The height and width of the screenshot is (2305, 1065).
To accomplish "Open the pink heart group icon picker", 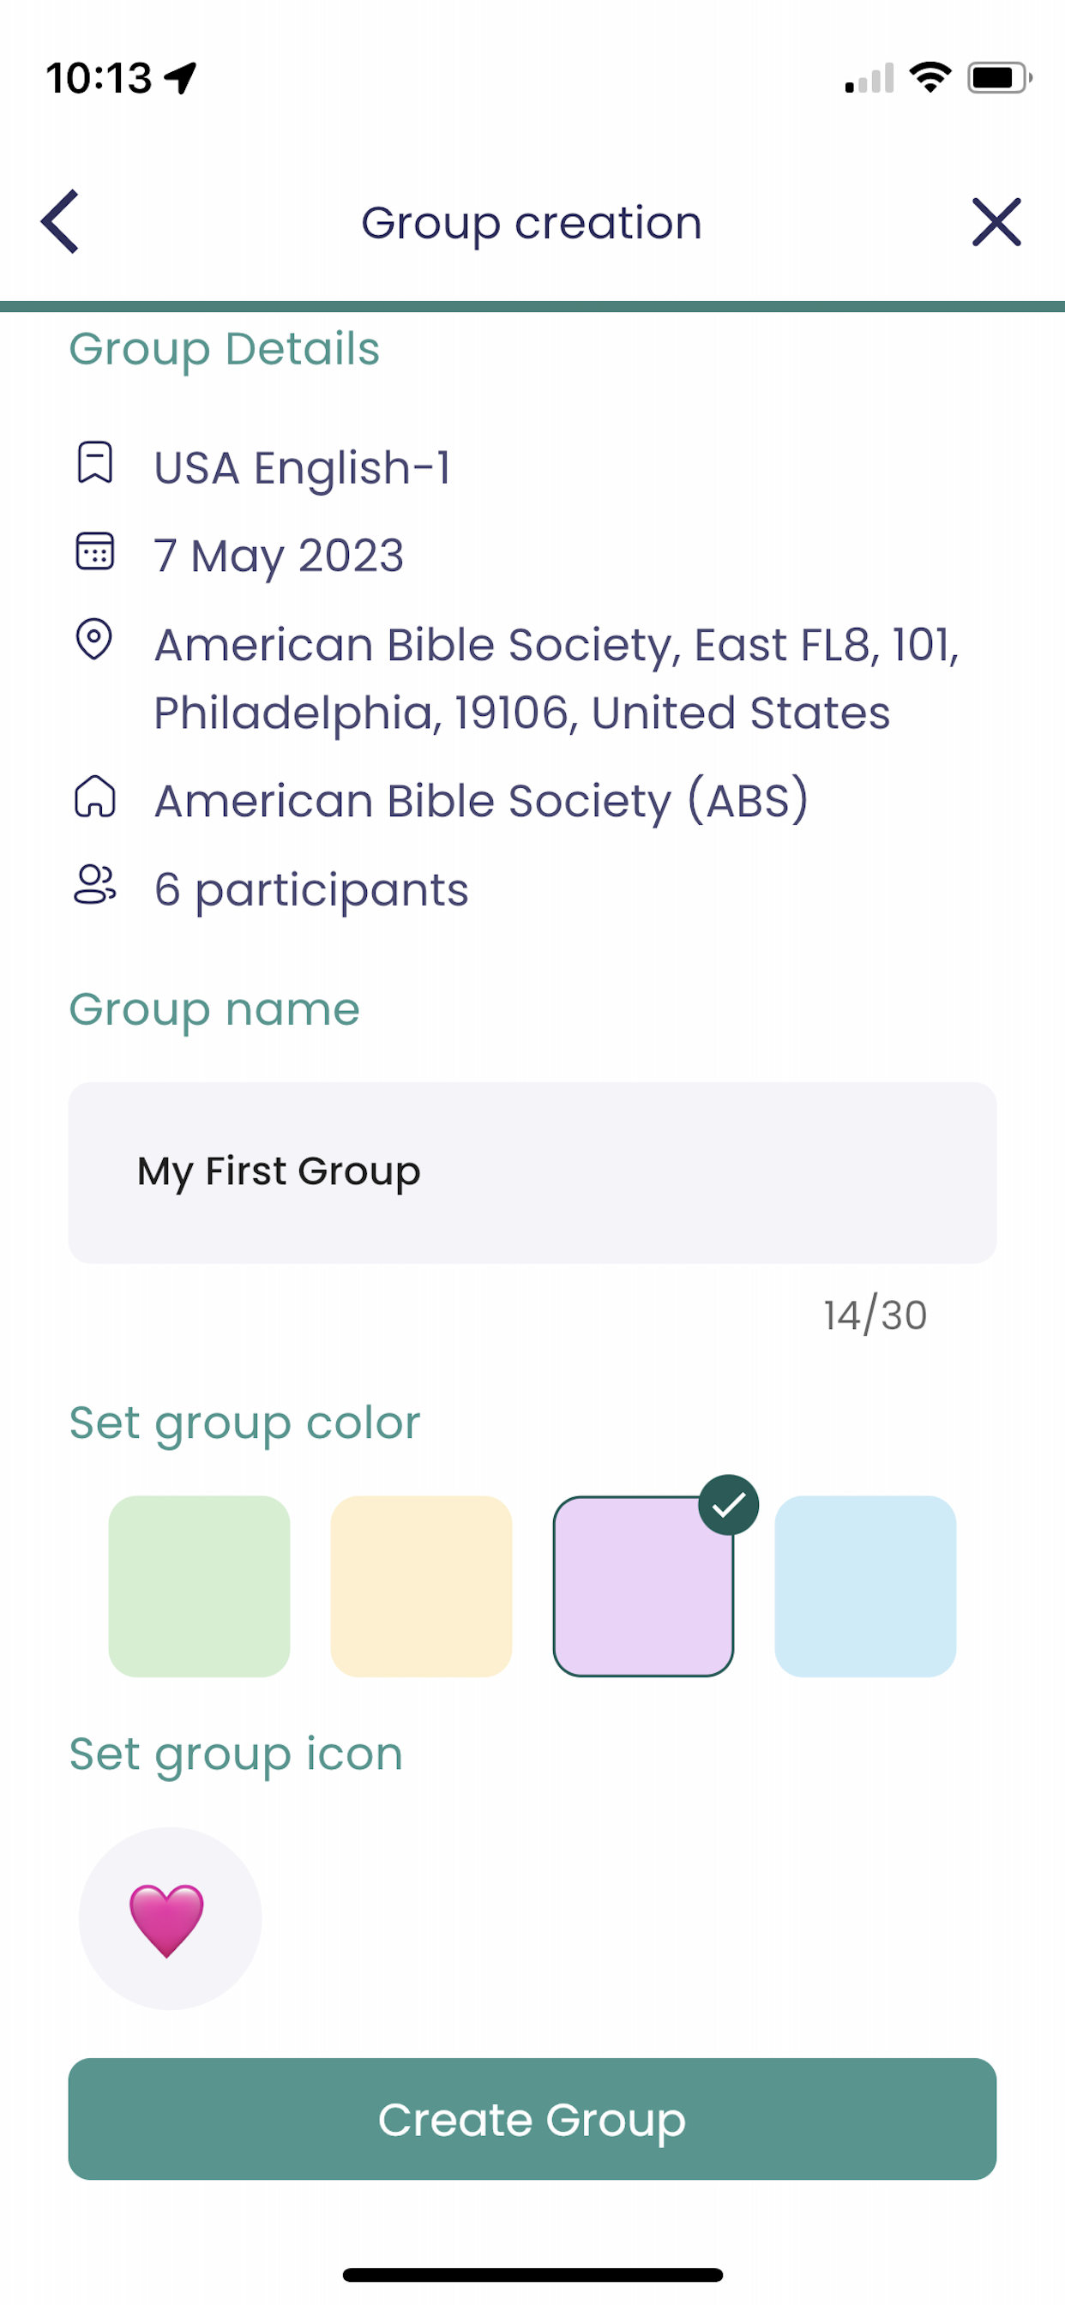I will (x=170, y=1918).
